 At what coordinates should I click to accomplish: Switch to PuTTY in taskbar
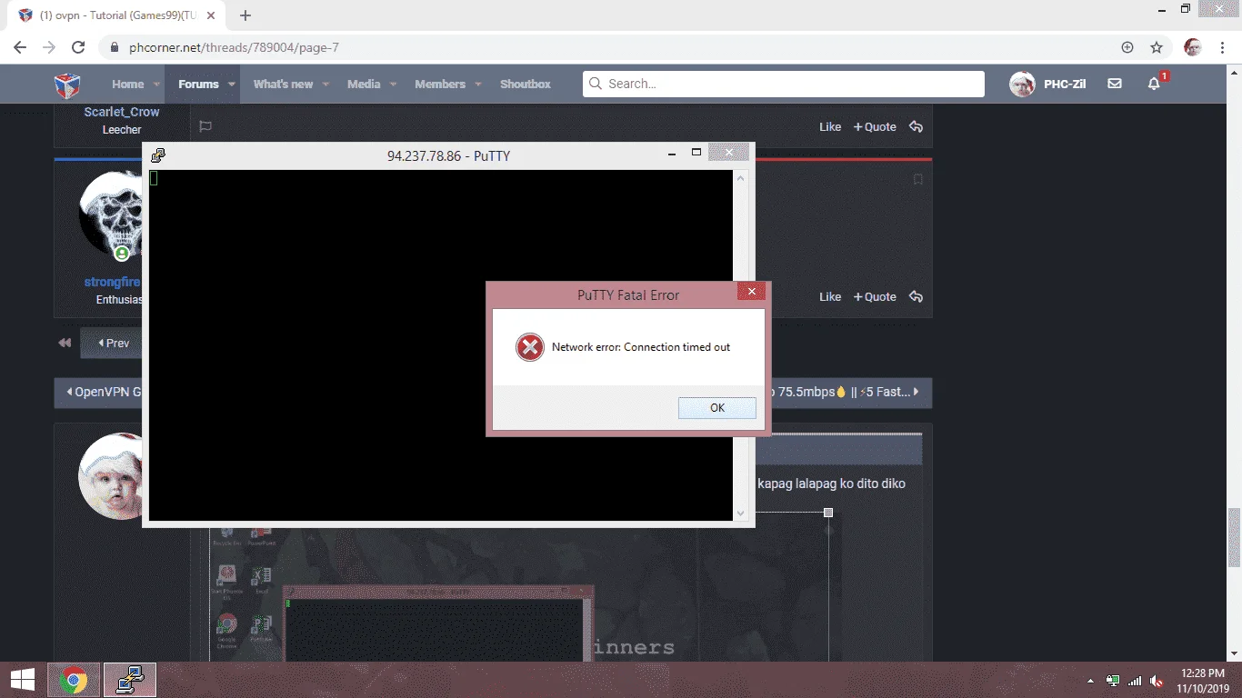pos(130,680)
